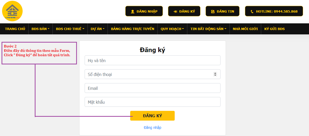
Task: Select Nhà Môi Giới menu item
Action: [245, 29]
